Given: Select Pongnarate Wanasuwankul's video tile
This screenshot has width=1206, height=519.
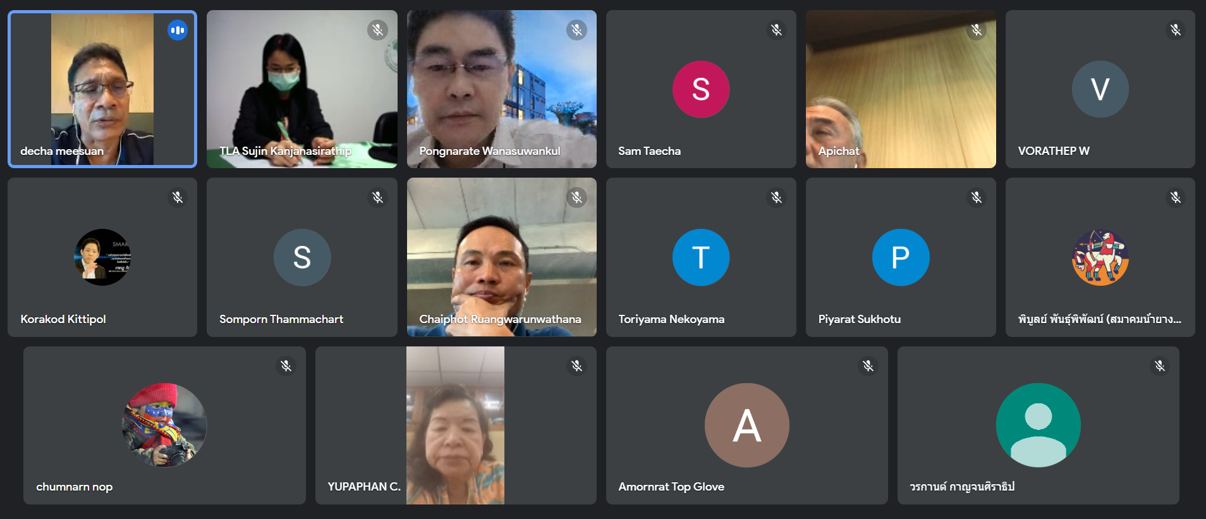Looking at the screenshot, I should [501, 89].
